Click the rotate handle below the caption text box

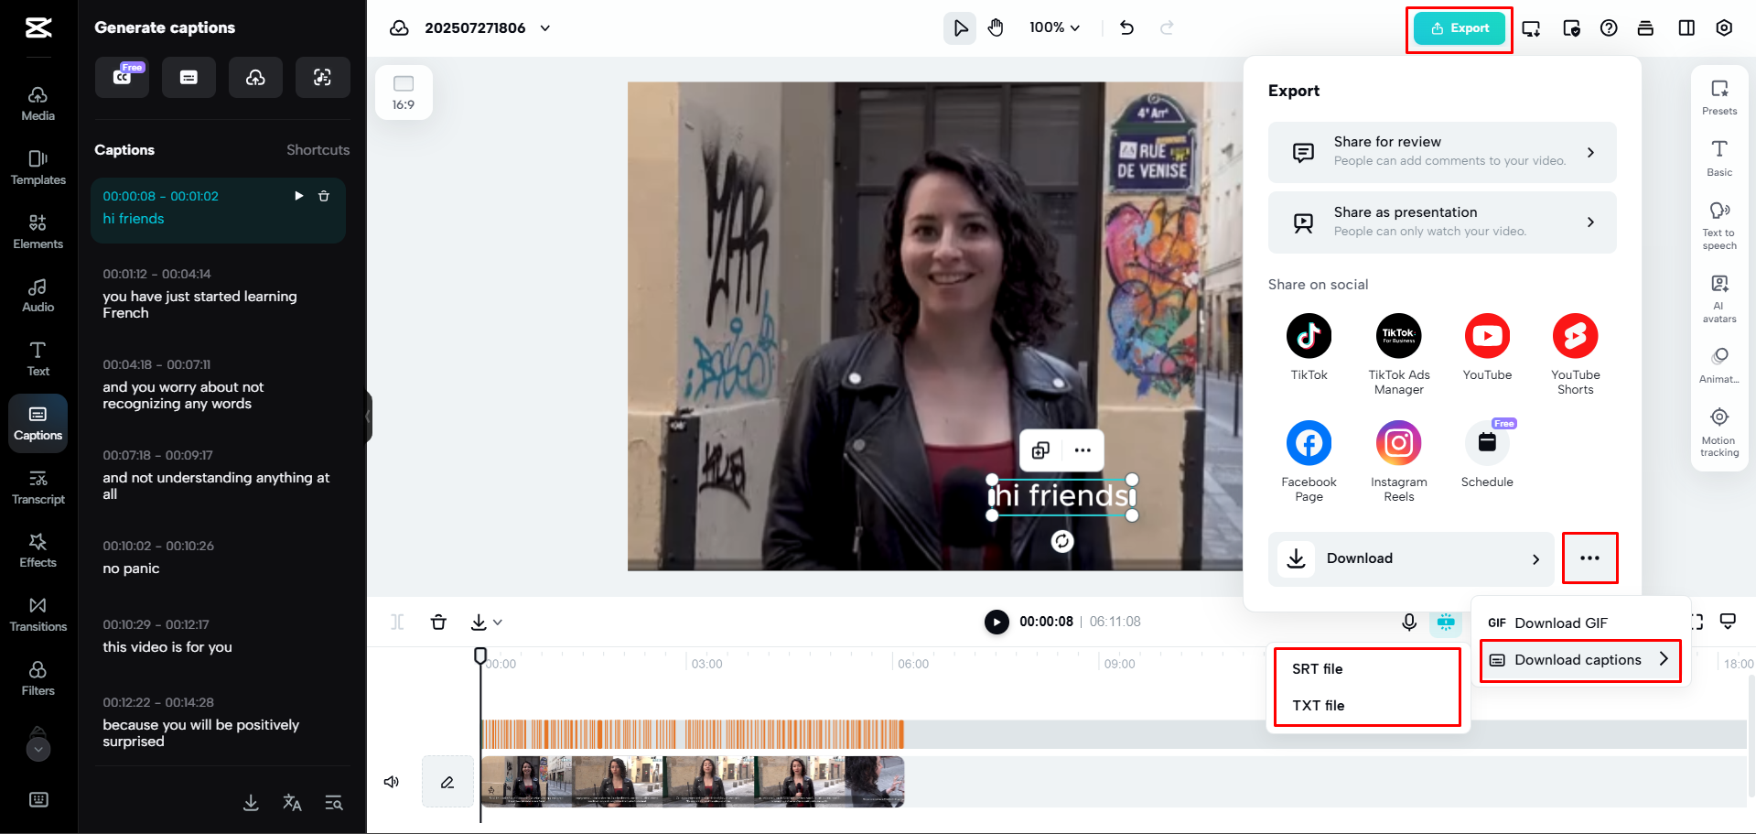point(1061,542)
